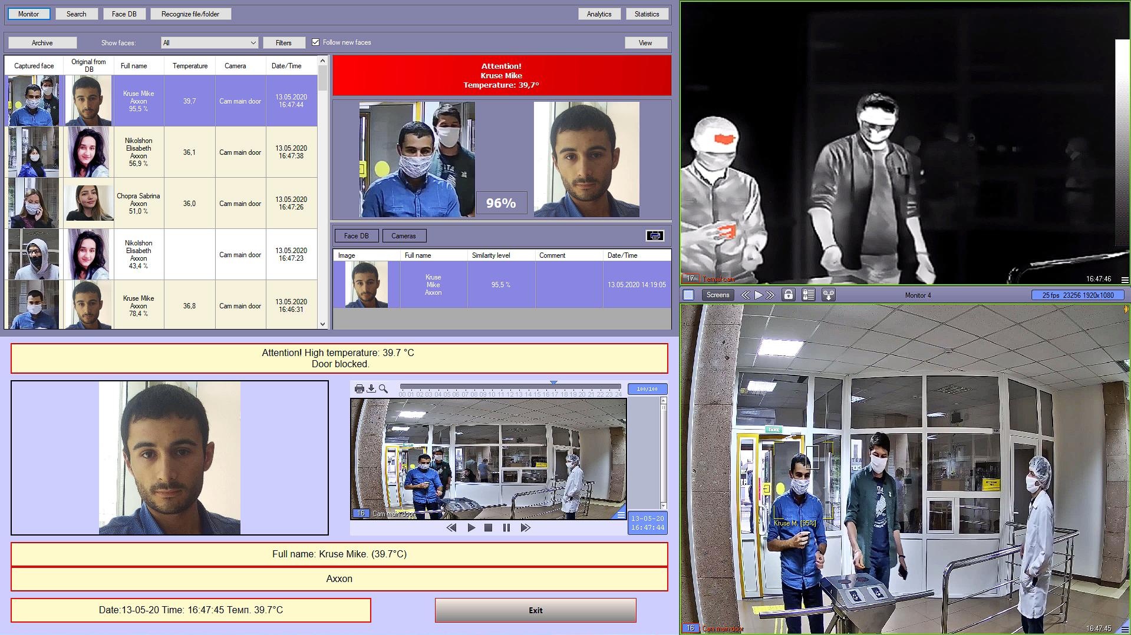Click the archive timeline bar at hour 10
This screenshot has width=1131, height=635.
492,387
